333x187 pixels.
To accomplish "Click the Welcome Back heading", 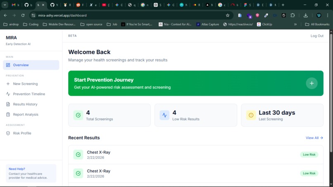I will [x=89, y=52].
